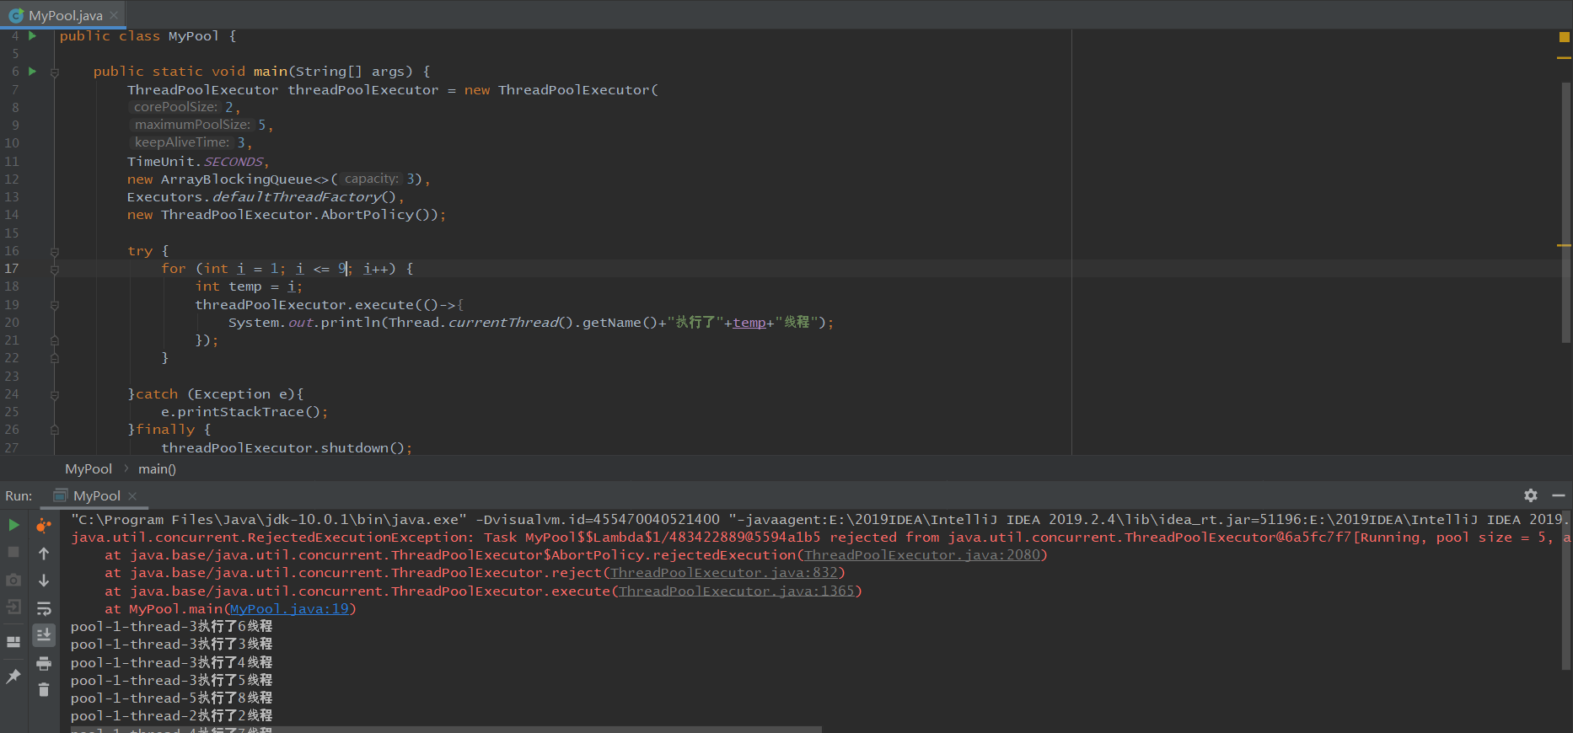Viewport: 1573px width, 733px height.
Task: Click threadPoolExecutor.shutdown() statement
Action: [287, 448]
